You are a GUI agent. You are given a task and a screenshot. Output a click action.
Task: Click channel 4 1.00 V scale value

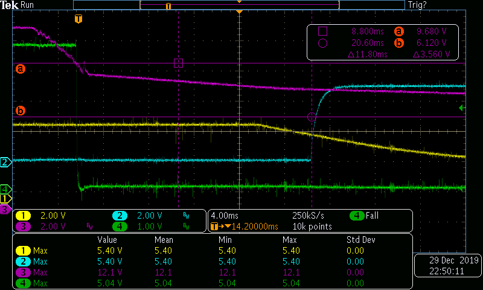[149, 227]
